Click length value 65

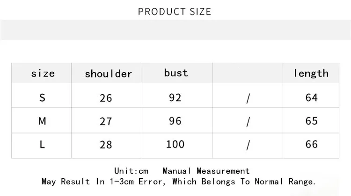[312, 121]
